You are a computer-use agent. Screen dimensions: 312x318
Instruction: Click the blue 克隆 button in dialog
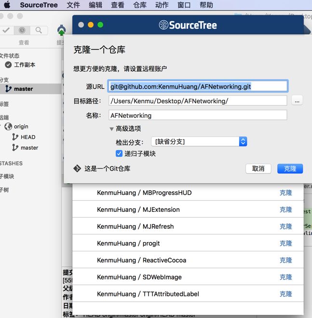(x=290, y=168)
